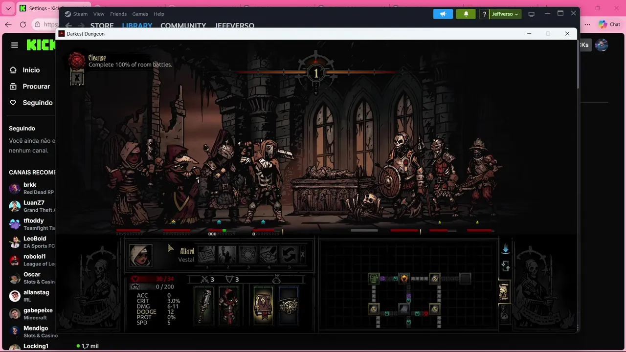Image resolution: width=626 pixels, height=352 pixels.
Task: Select Vestal's fourth combat skill slot
Action: click(x=268, y=255)
